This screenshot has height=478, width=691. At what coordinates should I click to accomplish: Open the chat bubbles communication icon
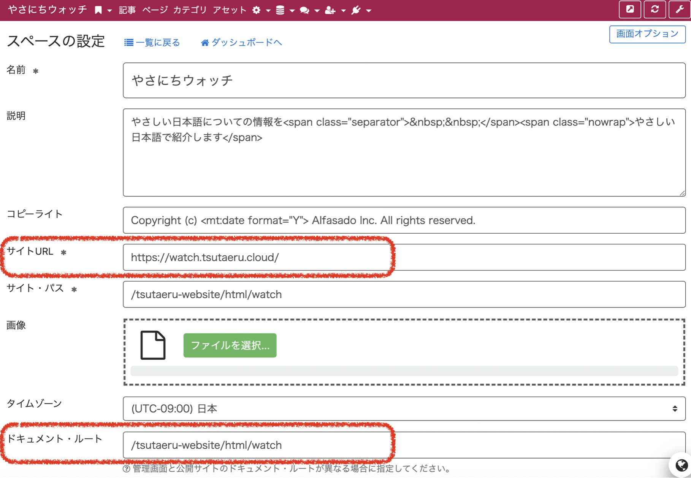click(x=304, y=10)
